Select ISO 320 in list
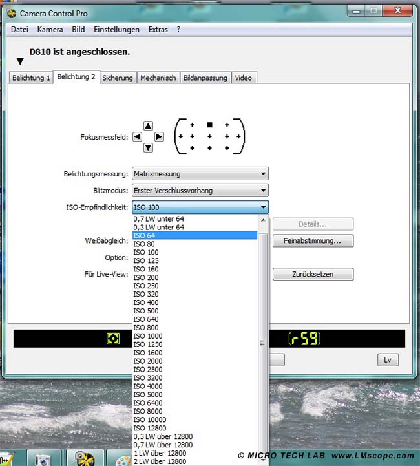This screenshot has width=420, height=466. click(195, 294)
